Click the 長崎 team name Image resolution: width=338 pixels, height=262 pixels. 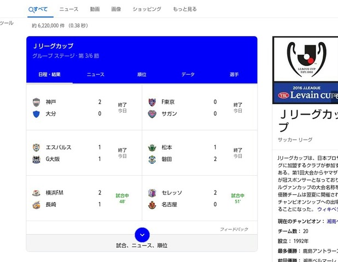tap(51, 205)
